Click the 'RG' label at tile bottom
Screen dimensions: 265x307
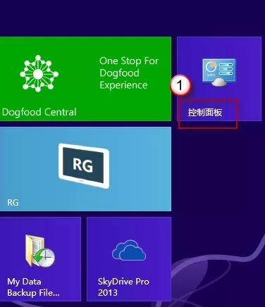point(13,202)
